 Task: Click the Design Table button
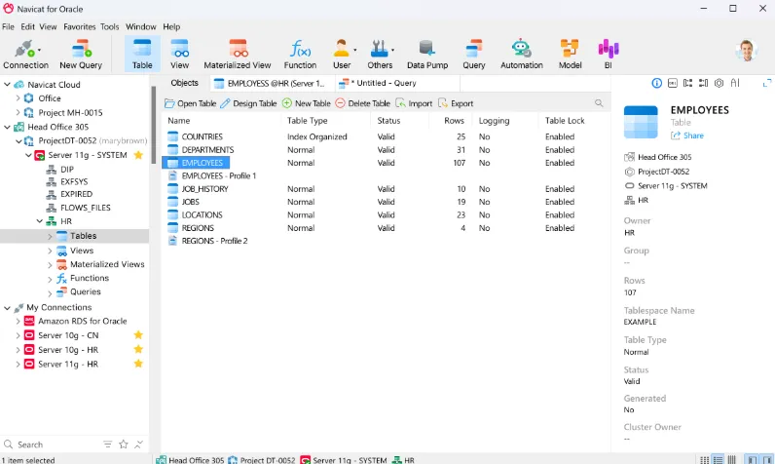click(248, 103)
